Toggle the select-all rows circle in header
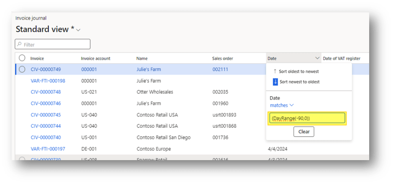 [x=22, y=58]
